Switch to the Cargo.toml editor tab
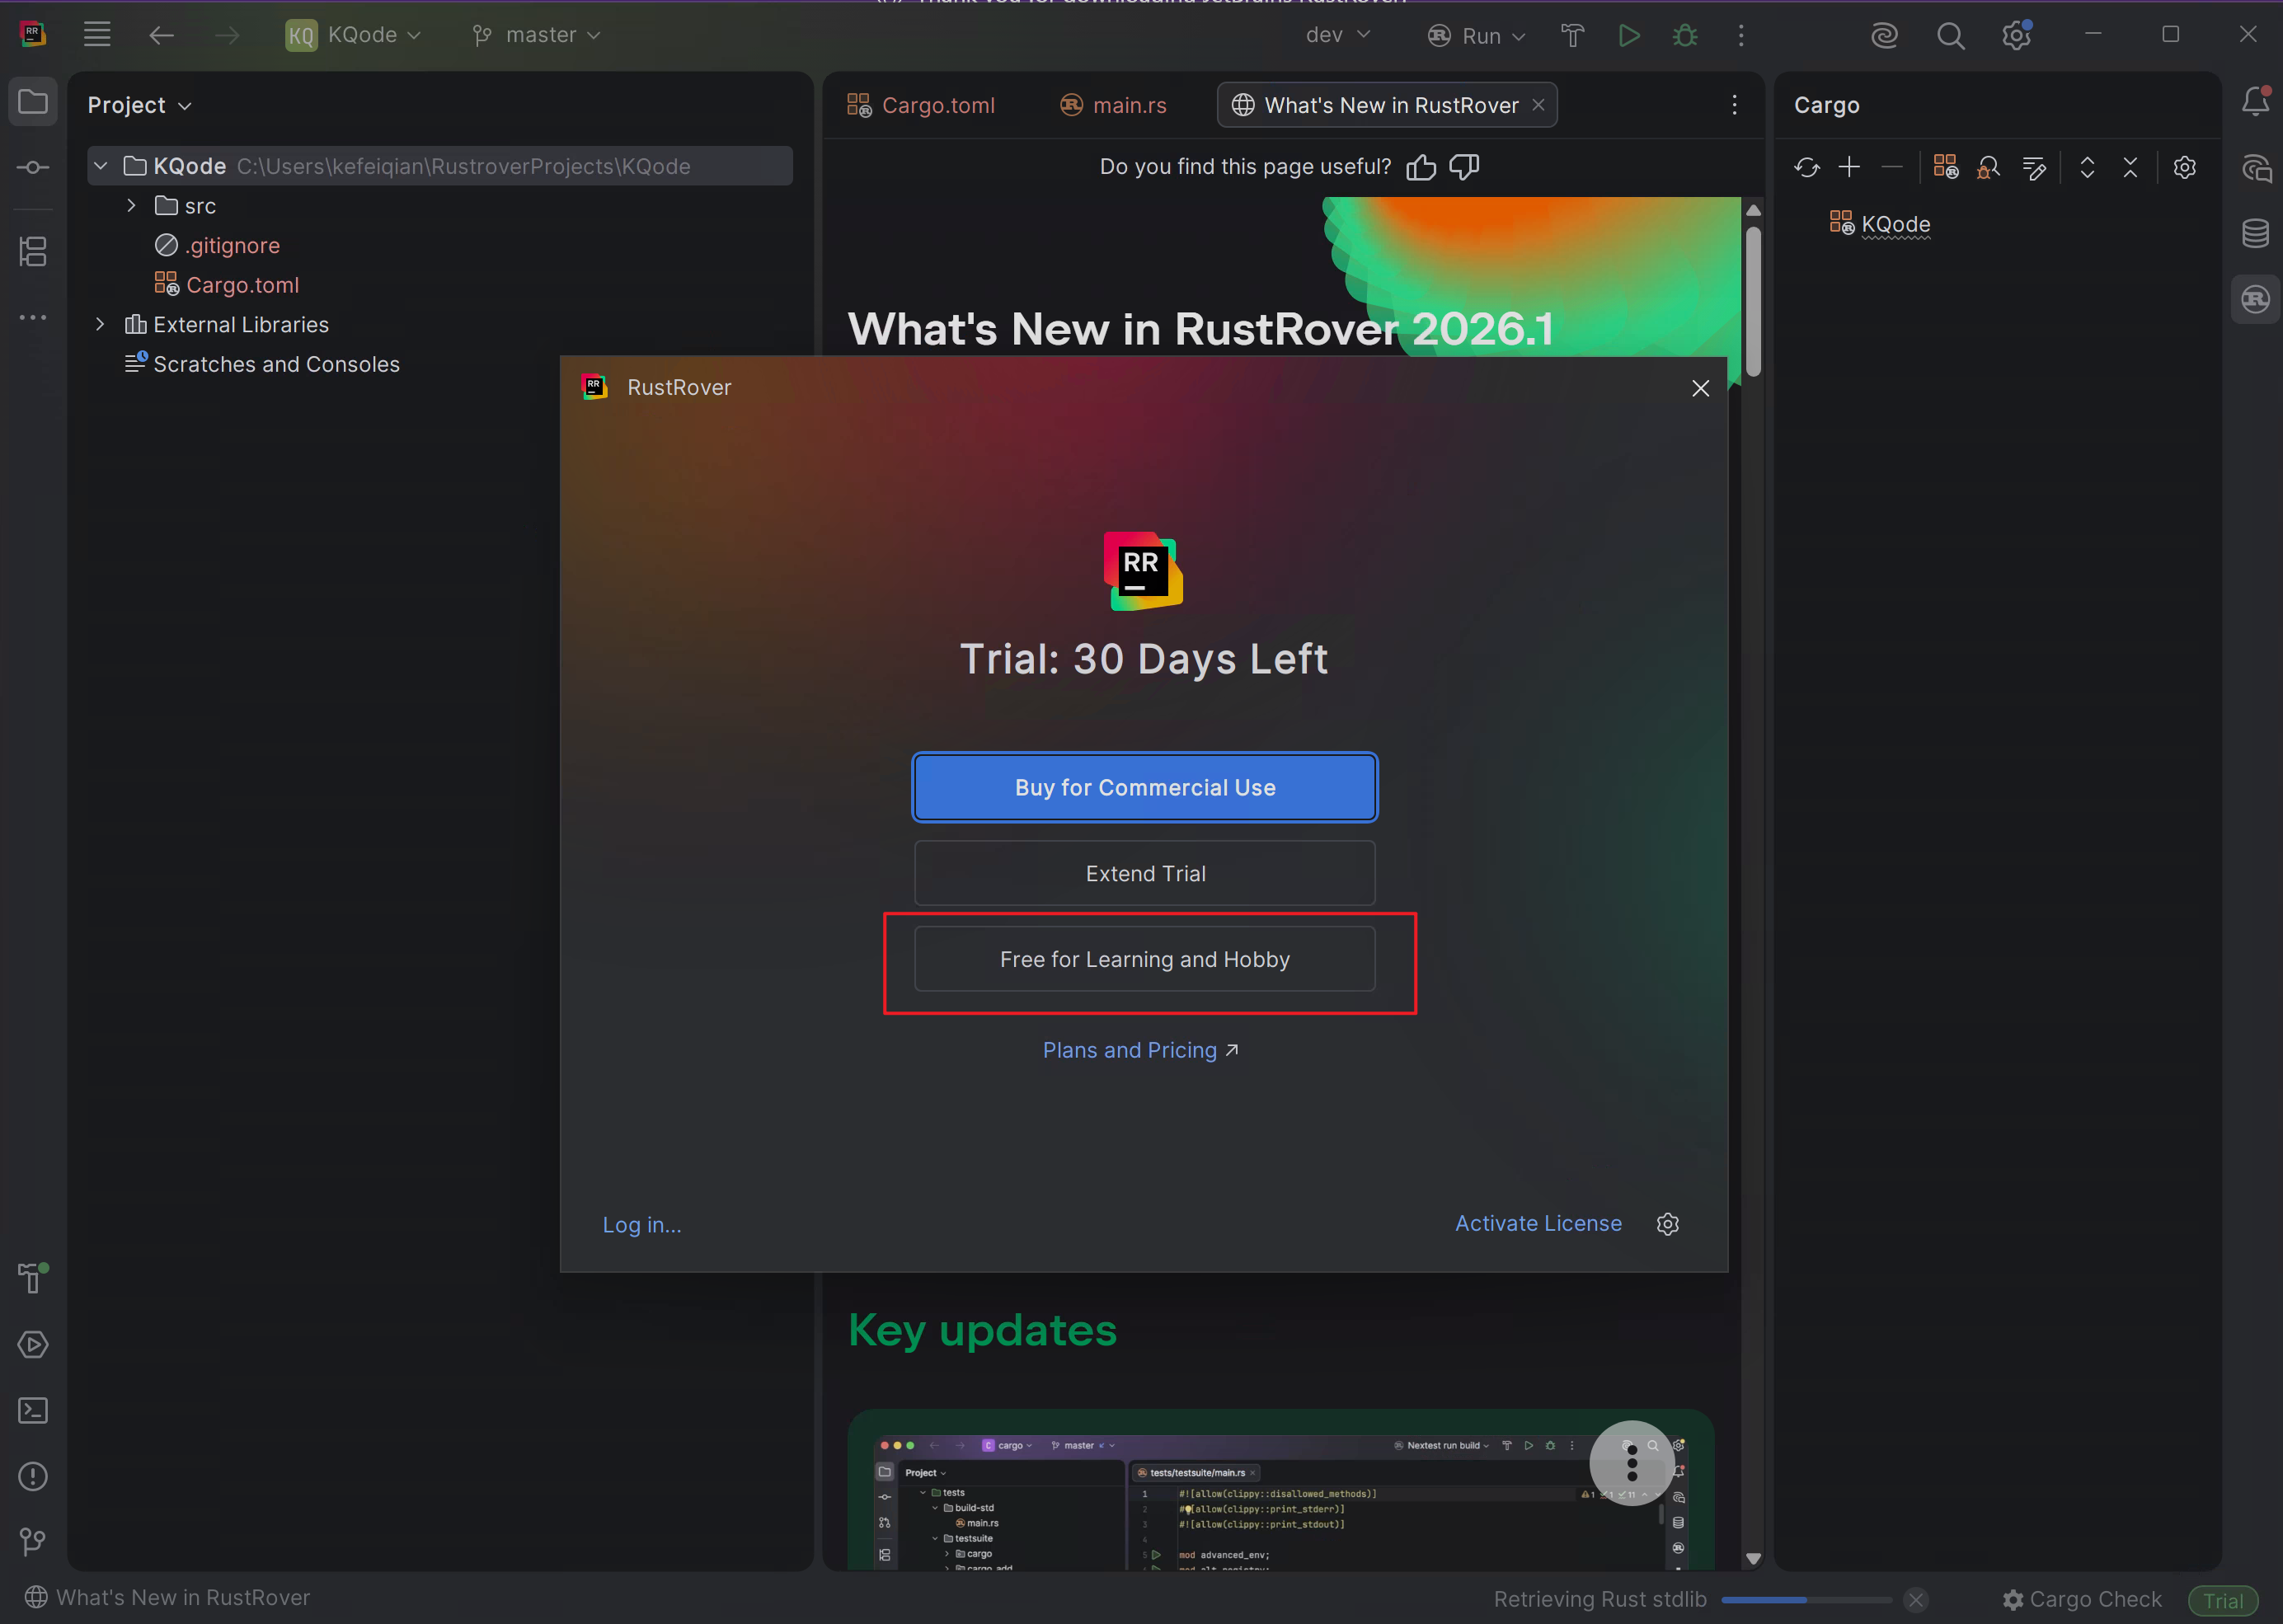 coord(921,105)
